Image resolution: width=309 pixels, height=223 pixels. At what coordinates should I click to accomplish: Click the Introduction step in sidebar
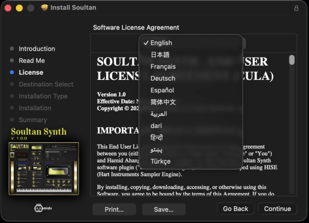(x=37, y=49)
